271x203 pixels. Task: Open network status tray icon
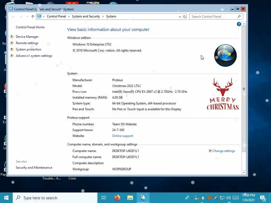[x=222, y=198]
